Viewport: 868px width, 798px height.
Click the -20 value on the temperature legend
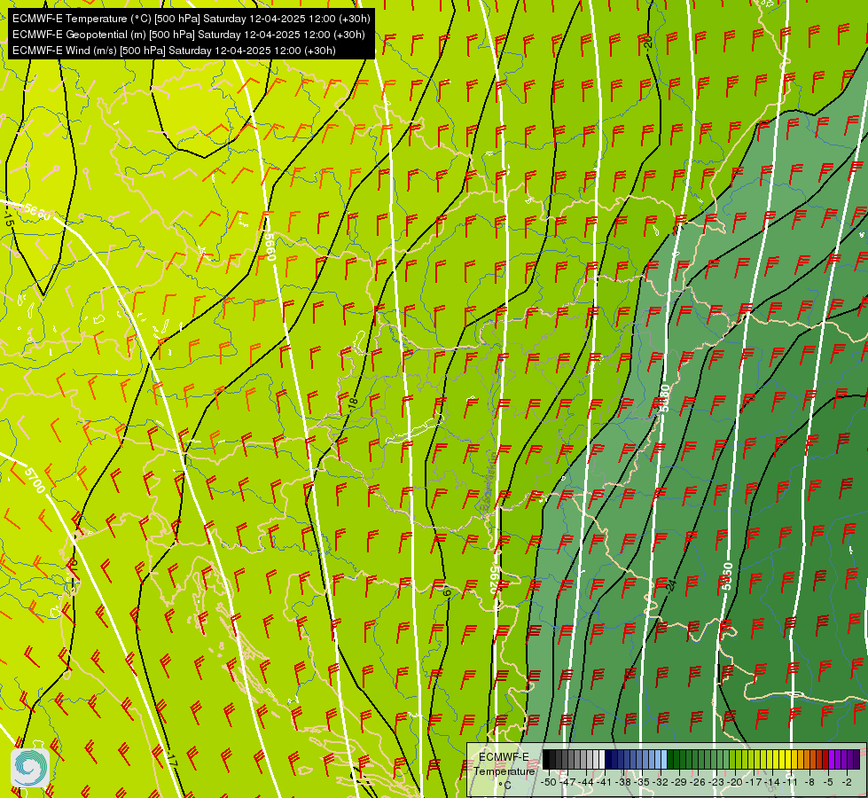(x=735, y=782)
